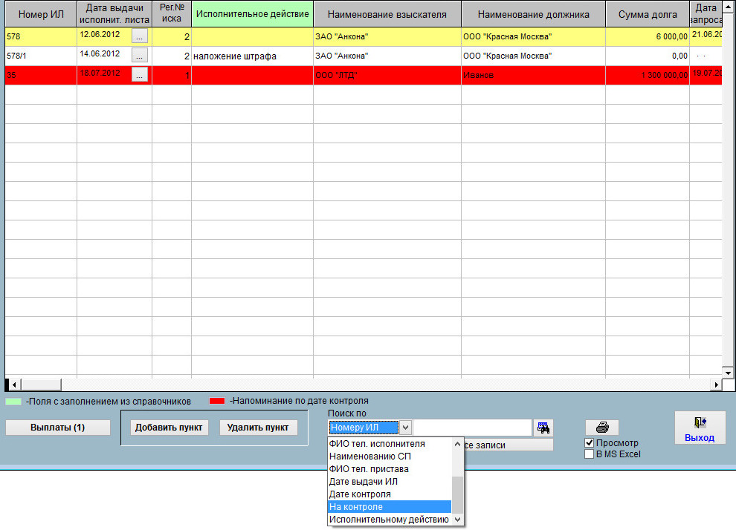Click the Выплаты (1) button

[58, 428]
